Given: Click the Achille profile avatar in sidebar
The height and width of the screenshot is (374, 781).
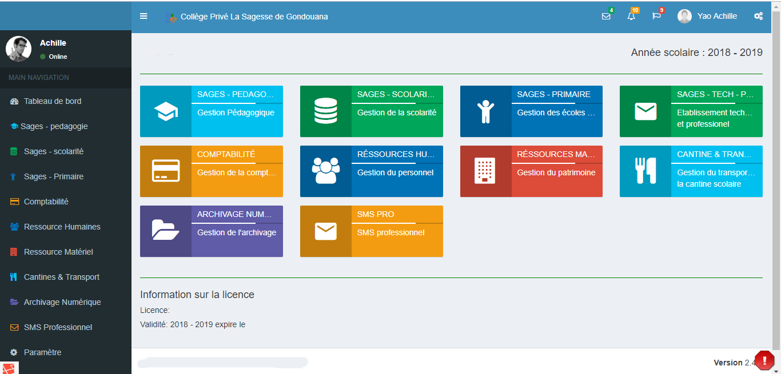Looking at the screenshot, I should 18,49.
